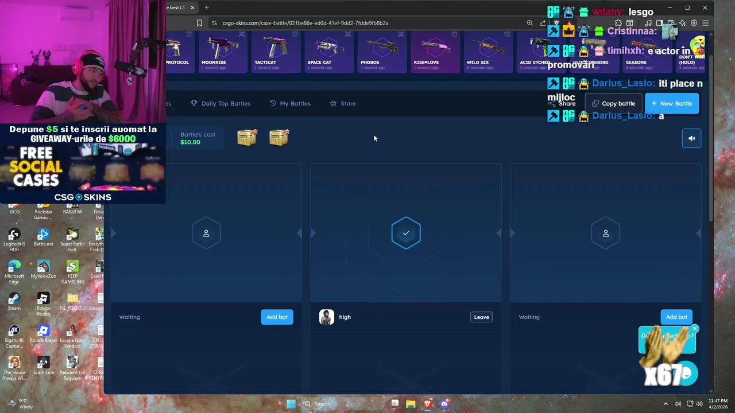Add bot to the third waiting slot

point(676,317)
